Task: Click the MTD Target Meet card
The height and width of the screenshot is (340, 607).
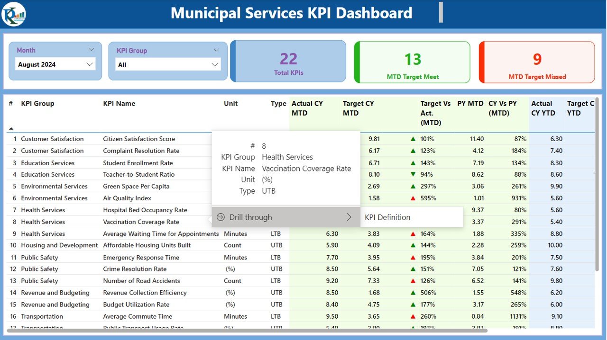Action: pyautogui.click(x=413, y=62)
